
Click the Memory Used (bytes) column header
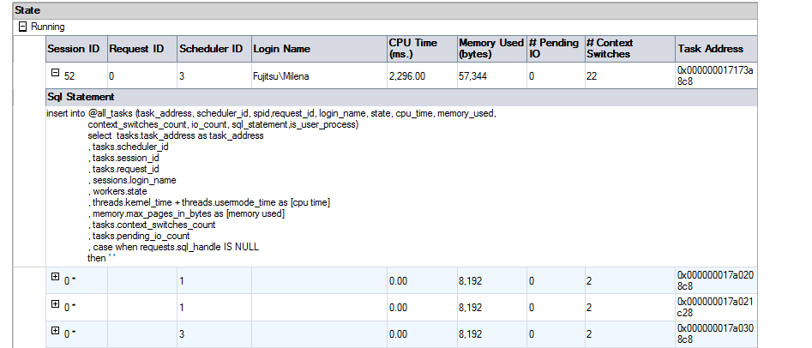click(490, 48)
